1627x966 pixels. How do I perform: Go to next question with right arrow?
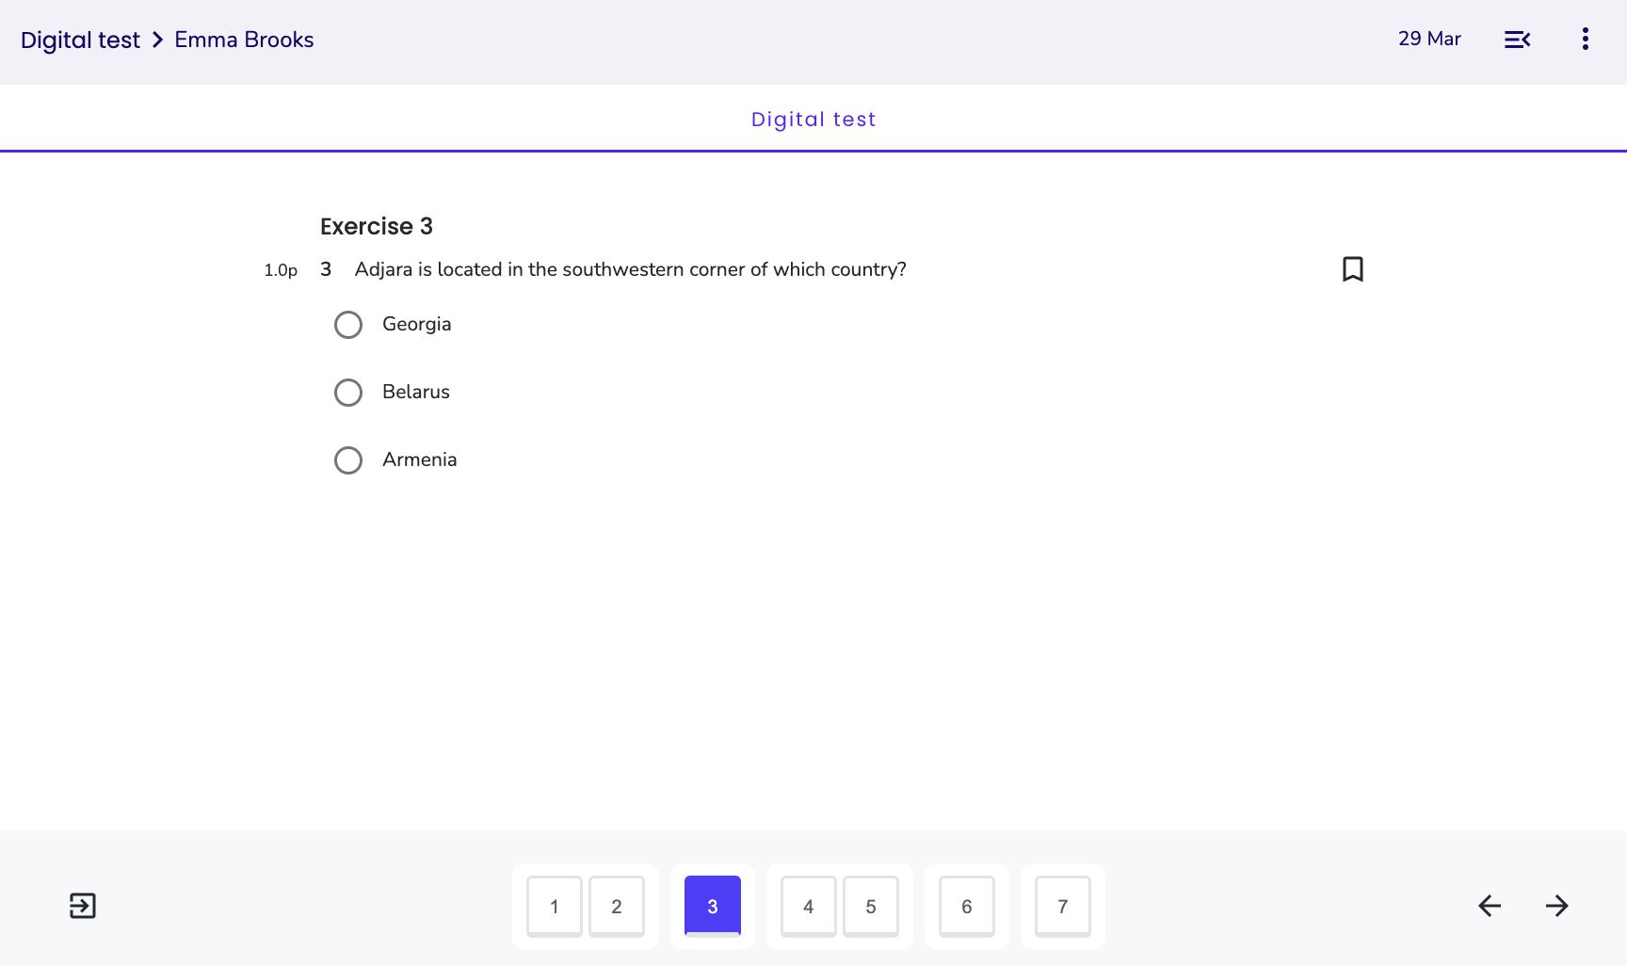[1557, 906]
